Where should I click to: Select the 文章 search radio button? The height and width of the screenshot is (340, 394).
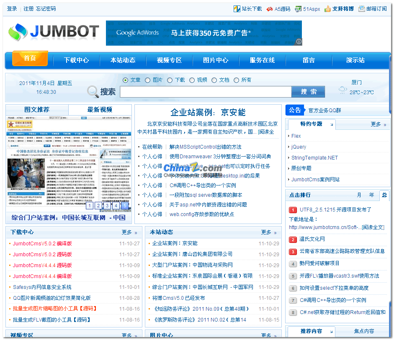(125, 80)
